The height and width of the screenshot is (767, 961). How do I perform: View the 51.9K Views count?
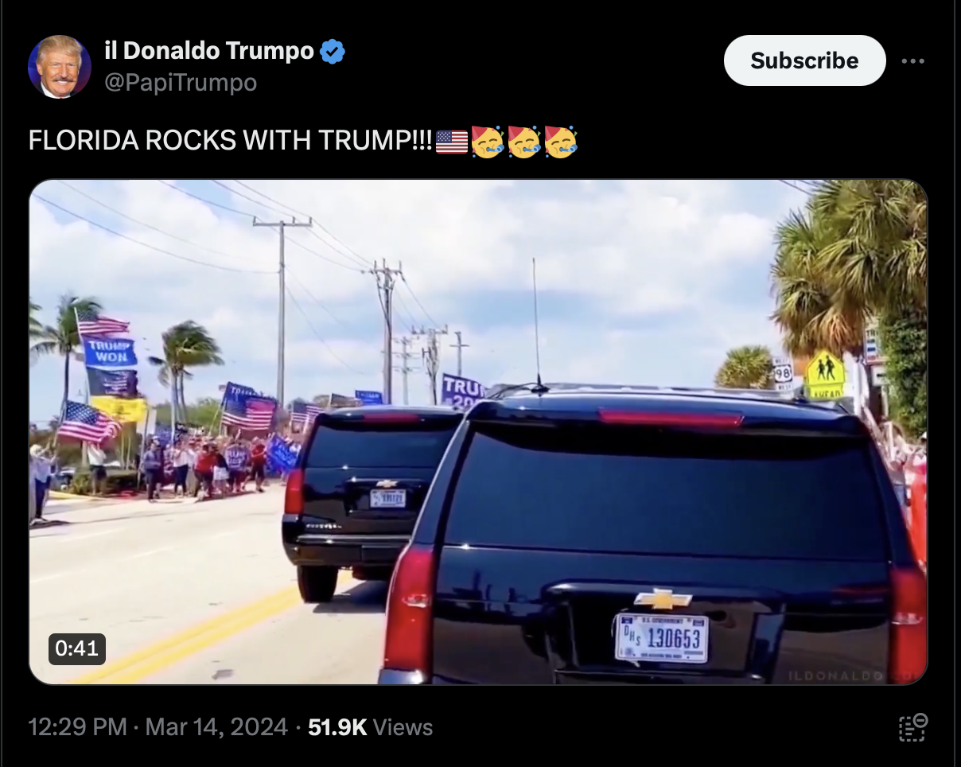tap(370, 727)
